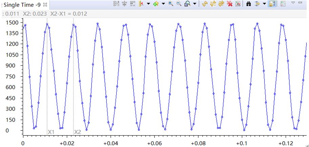Expand the dropdown beside the arrows icon
309x147 pixels.
(265, 4)
